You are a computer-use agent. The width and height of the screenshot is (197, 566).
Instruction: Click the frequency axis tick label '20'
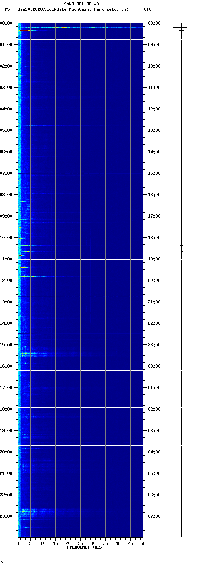[68, 543]
